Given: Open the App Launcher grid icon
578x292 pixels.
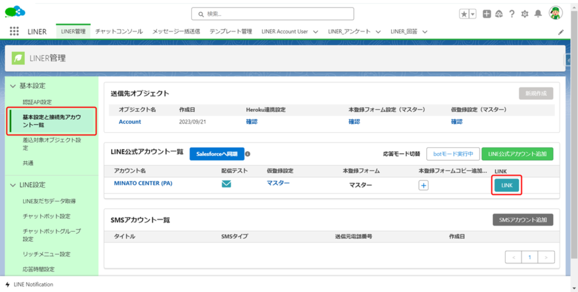Looking at the screenshot, I should (x=14, y=32).
